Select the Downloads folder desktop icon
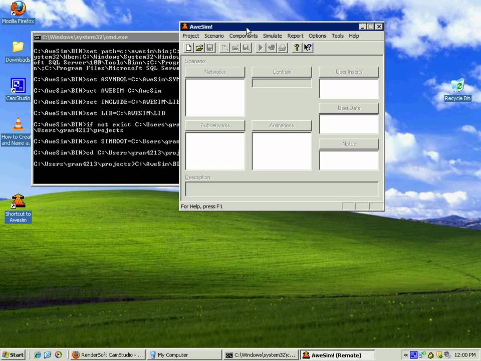481x361 pixels. [18, 52]
